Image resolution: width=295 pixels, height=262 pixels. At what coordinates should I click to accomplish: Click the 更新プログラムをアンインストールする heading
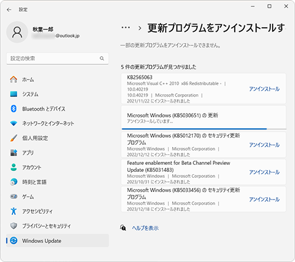(x=216, y=28)
